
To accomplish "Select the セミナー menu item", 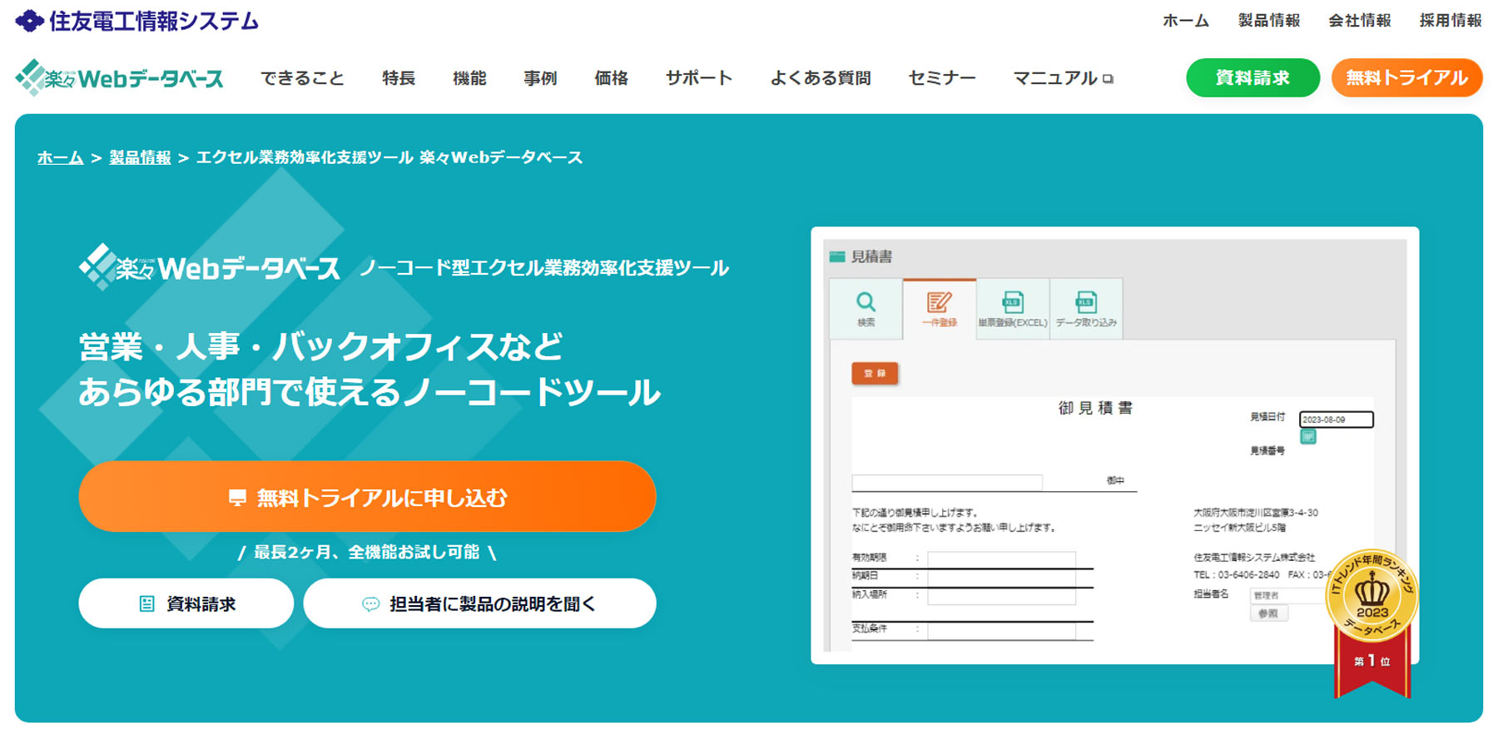I will [942, 78].
